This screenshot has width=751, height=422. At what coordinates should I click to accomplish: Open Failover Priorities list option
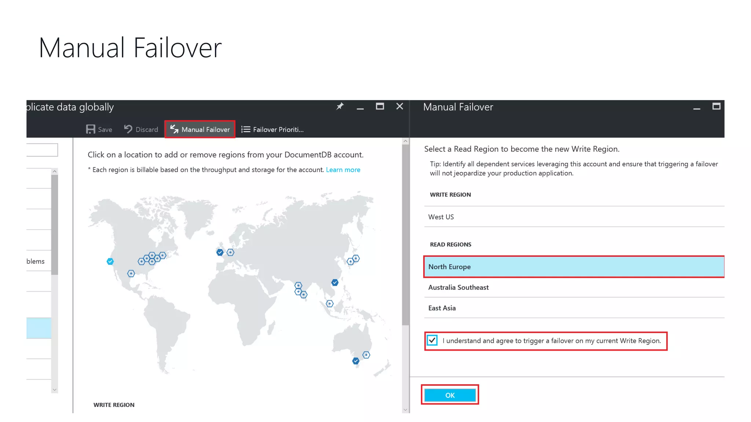(x=272, y=129)
